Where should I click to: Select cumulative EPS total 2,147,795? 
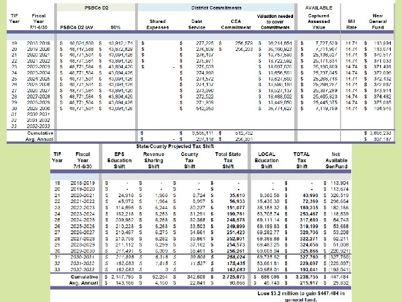[121, 277]
